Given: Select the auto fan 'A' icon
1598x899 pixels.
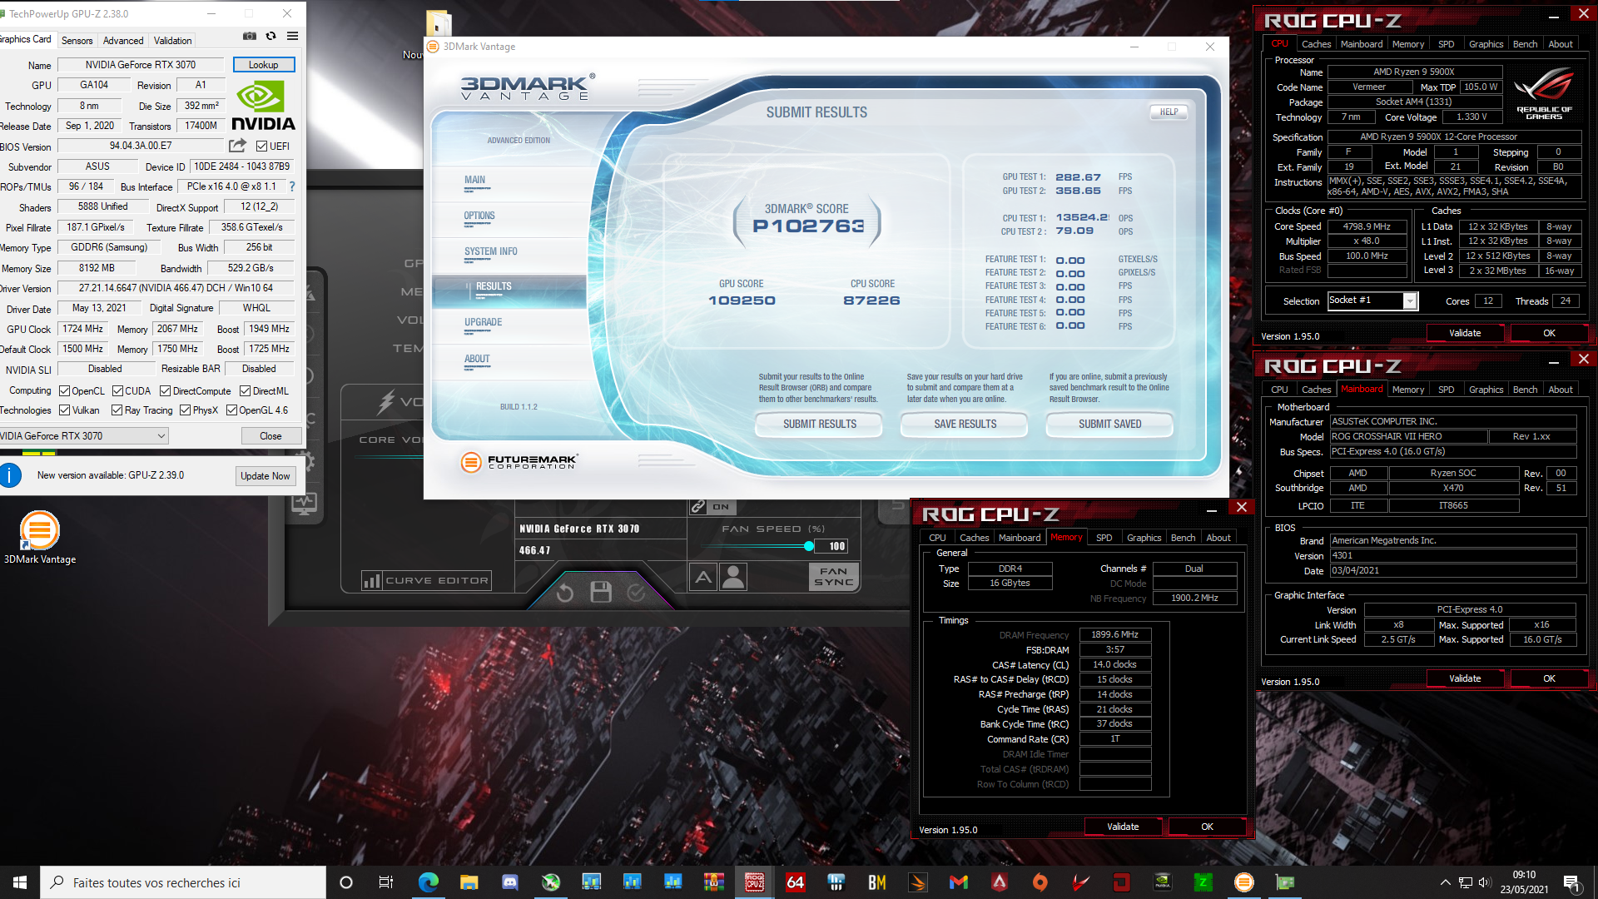Looking at the screenshot, I should coord(703,577).
